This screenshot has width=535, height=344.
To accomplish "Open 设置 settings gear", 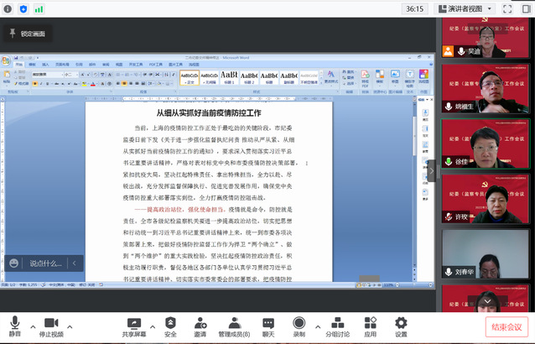I will [x=401, y=324].
